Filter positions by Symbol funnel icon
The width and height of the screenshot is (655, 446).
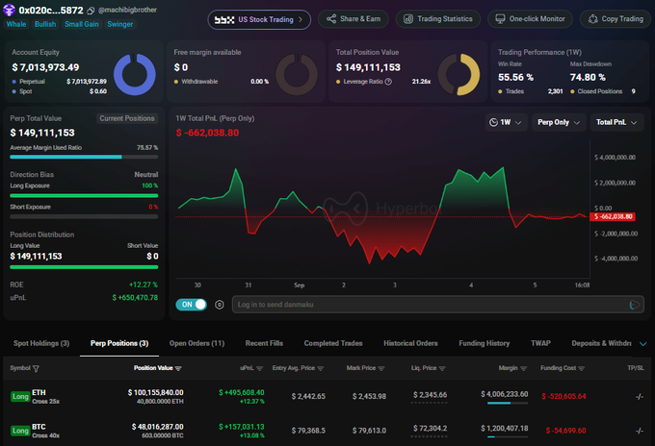pyautogui.click(x=36, y=368)
